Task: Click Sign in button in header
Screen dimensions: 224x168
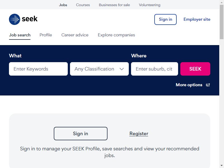Action: pyautogui.click(x=165, y=19)
